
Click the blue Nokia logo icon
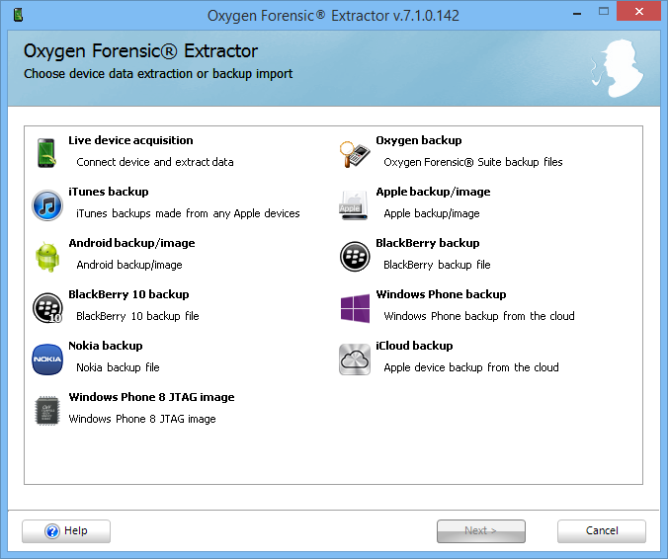click(47, 359)
